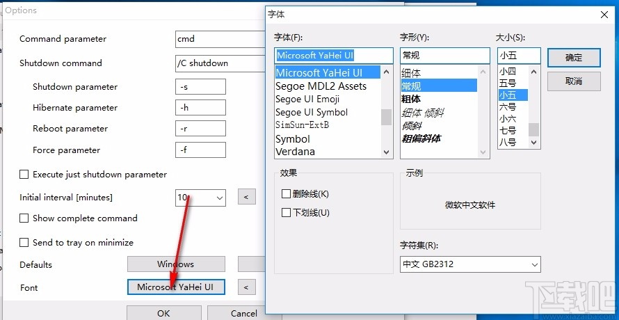This screenshot has width=619, height=320.
Task: Choose the 细体 light style
Action: click(439, 72)
